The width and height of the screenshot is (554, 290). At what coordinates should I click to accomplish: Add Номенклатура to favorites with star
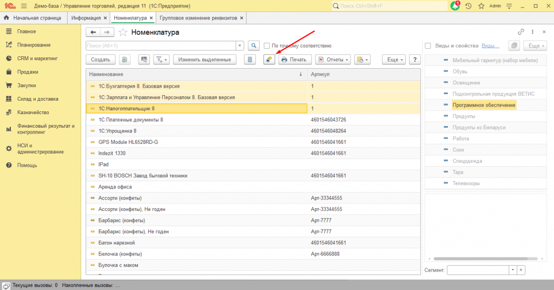tap(123, 32)
